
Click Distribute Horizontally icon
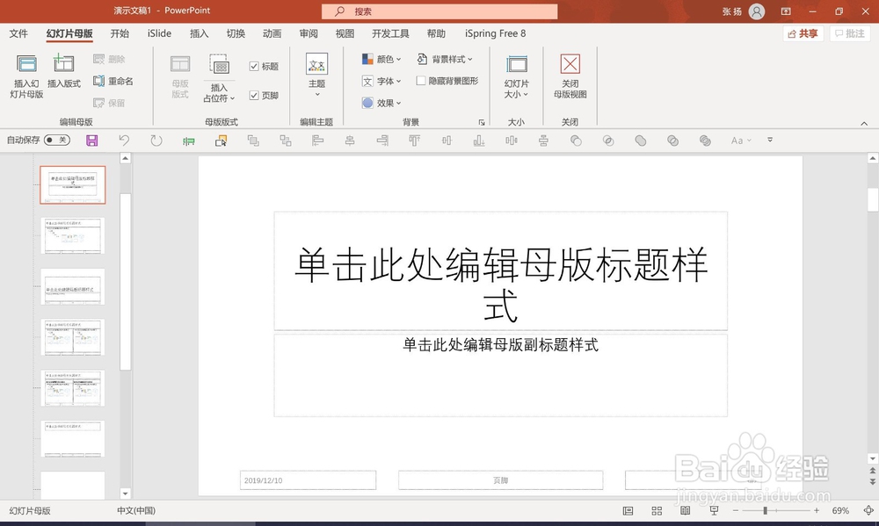coord(512,141)
